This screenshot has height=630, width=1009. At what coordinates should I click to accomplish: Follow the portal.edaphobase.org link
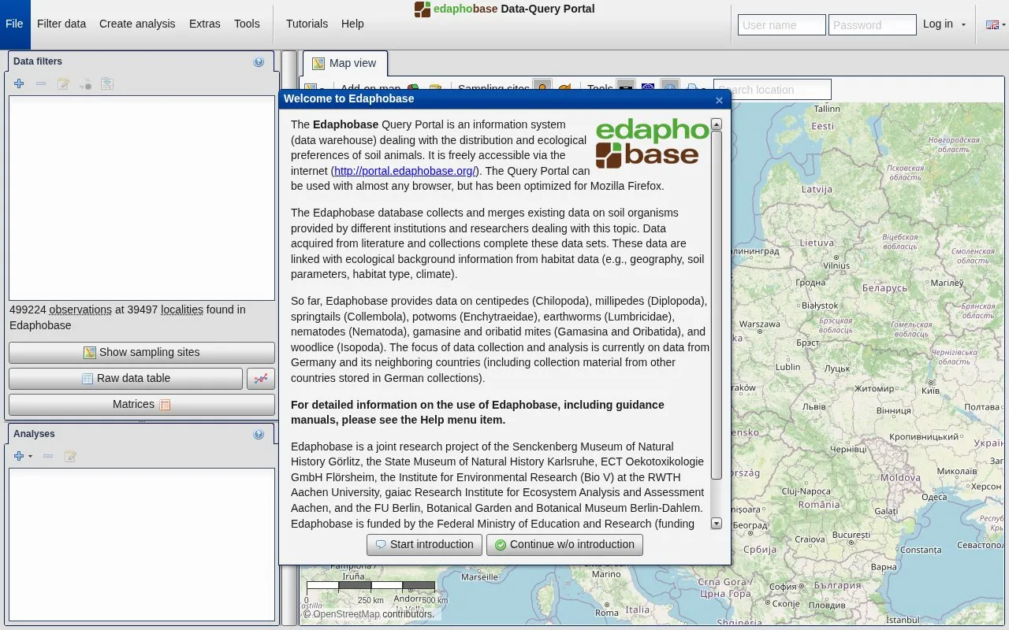[405, 171]
